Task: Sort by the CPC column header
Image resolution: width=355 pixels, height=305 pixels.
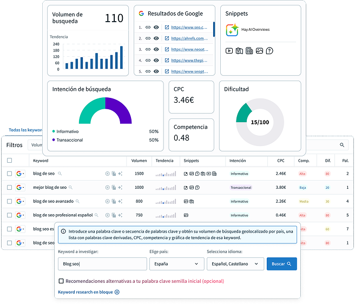Action: coord(280,161)
